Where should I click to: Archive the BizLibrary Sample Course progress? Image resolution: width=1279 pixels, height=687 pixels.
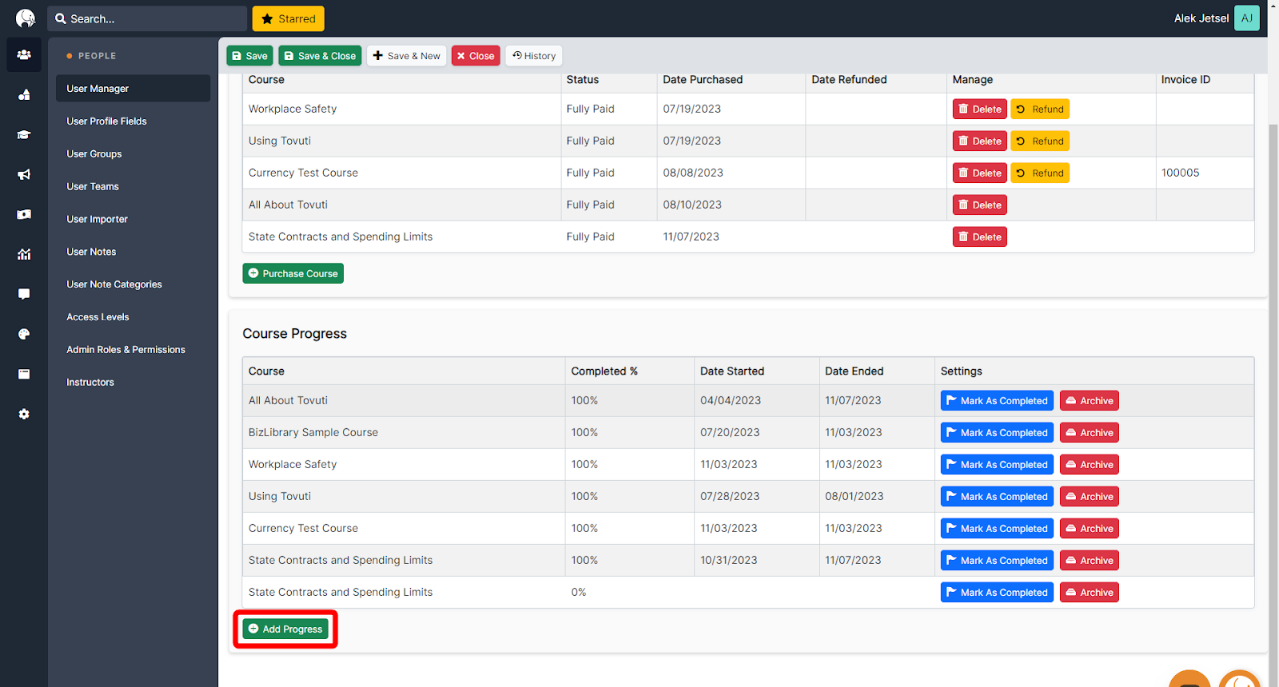(1089, 433)
